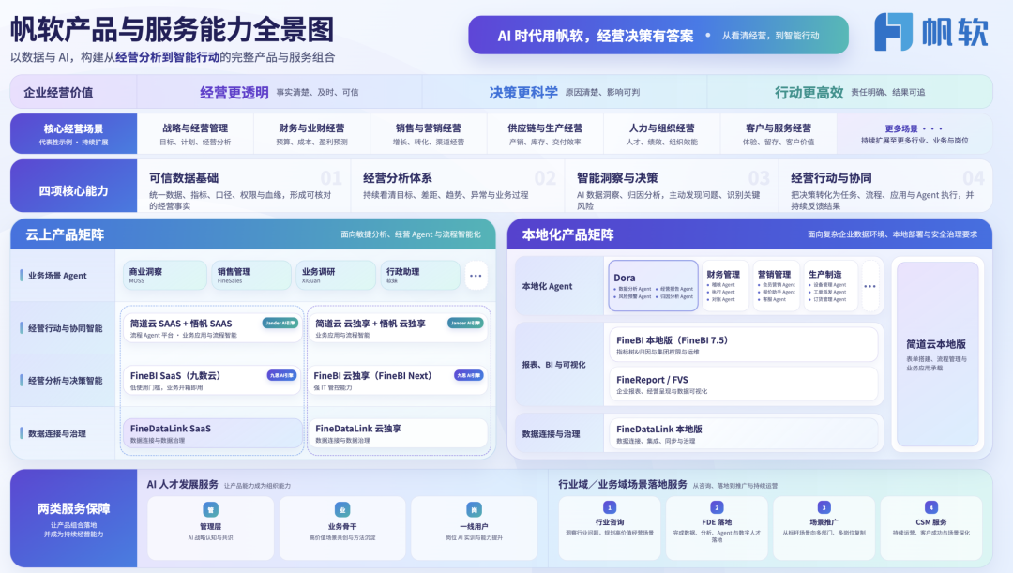Expand the ellipsis after 生产制造 card
Viewport: 1013px width, 573px height.
click(870, 286)
